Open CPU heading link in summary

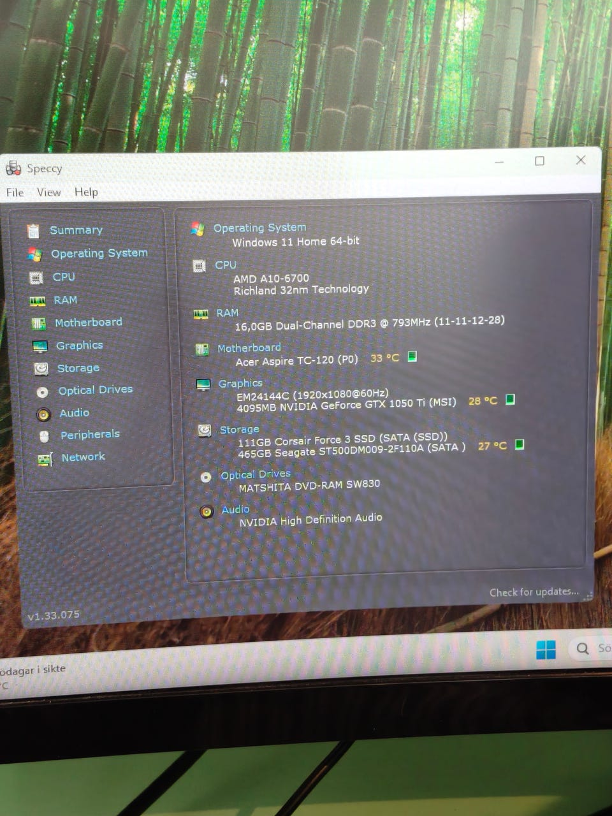click(x=226, y=265)
